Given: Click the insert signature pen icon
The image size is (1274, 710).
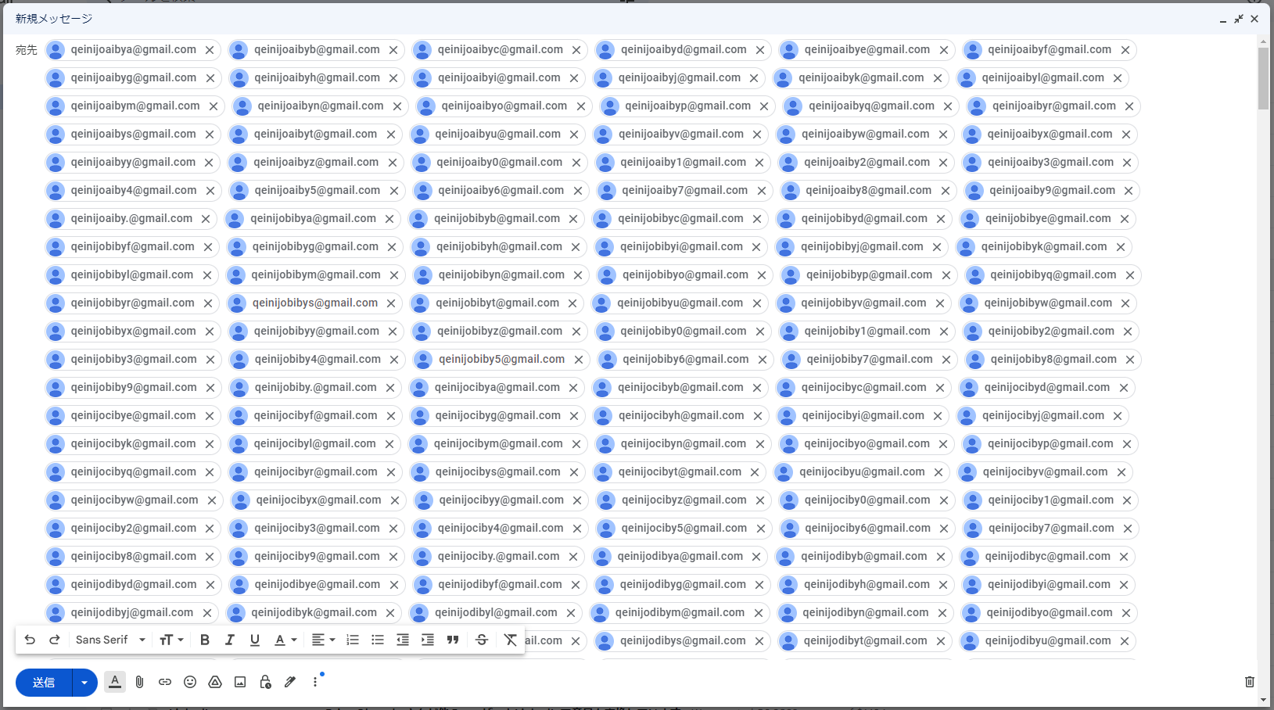Looking at the screenshot, I should [x=290, y=682].
